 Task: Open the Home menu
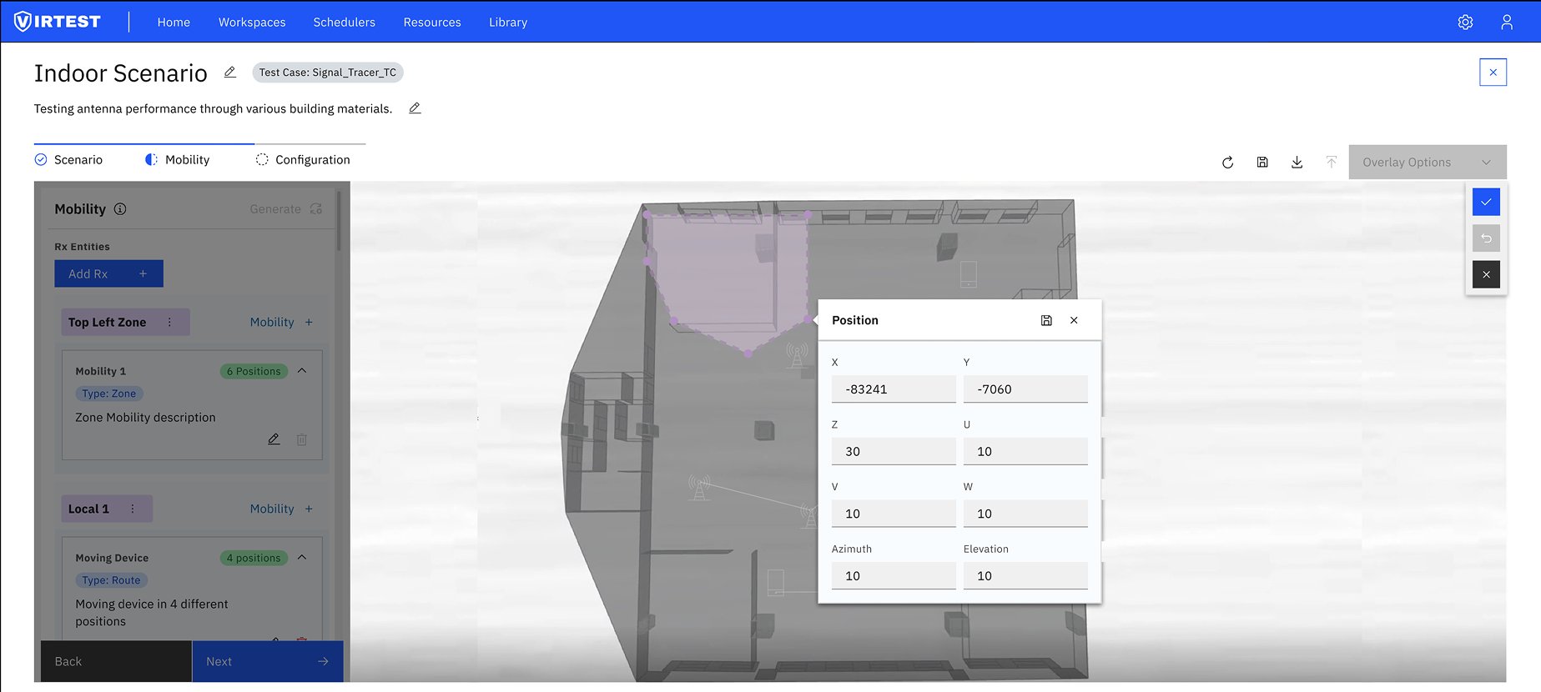point(174,23)
